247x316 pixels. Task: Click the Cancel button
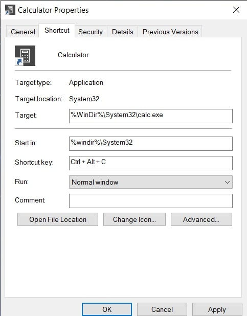coord(162,309)
